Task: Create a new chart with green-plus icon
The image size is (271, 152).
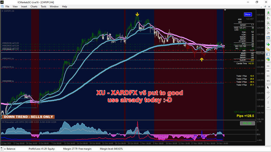Action: 268,45
